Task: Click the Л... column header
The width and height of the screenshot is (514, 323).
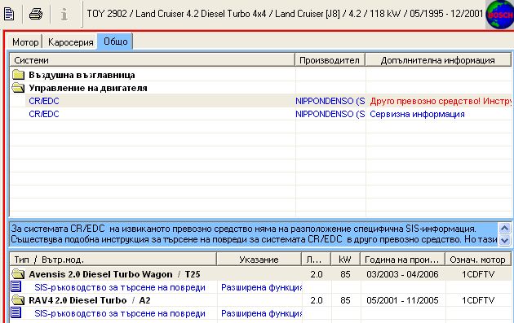Action: tap(316, 260)
